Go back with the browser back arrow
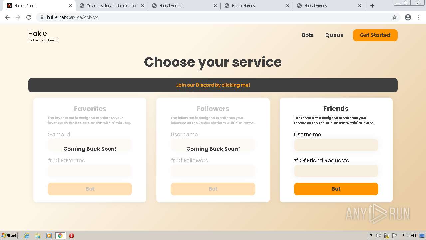This screenshot has width=426, height=240. pos(7,17)
